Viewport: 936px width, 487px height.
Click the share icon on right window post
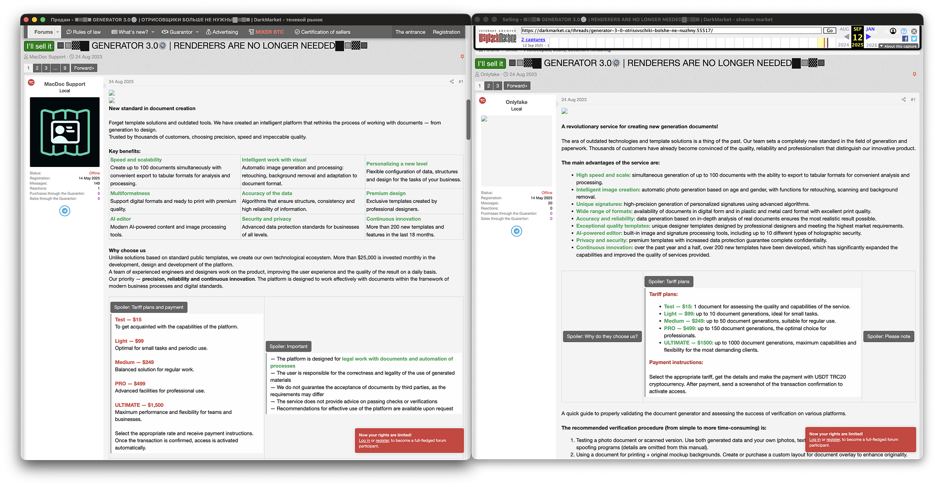(x=903, y=100)
